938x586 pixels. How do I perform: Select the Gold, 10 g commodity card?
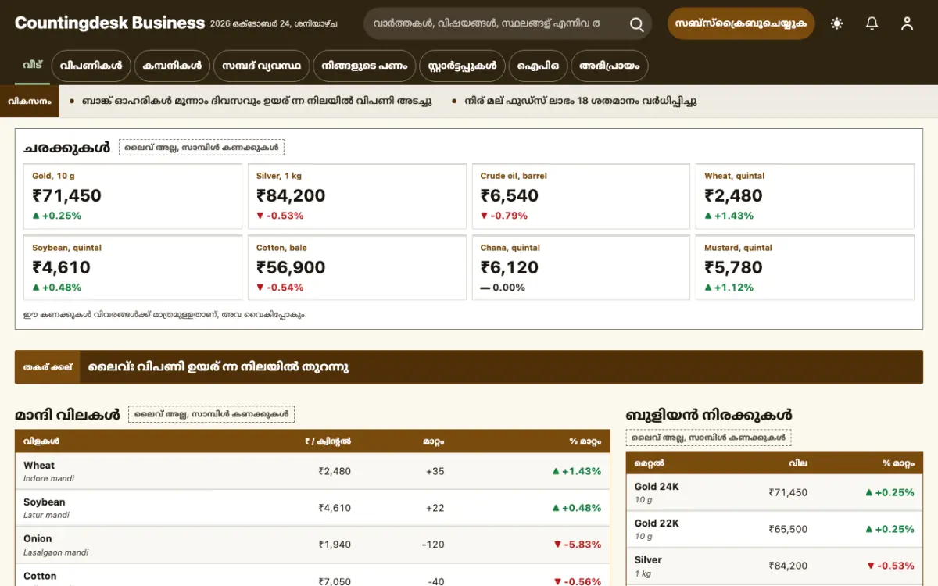coord(133,196)
